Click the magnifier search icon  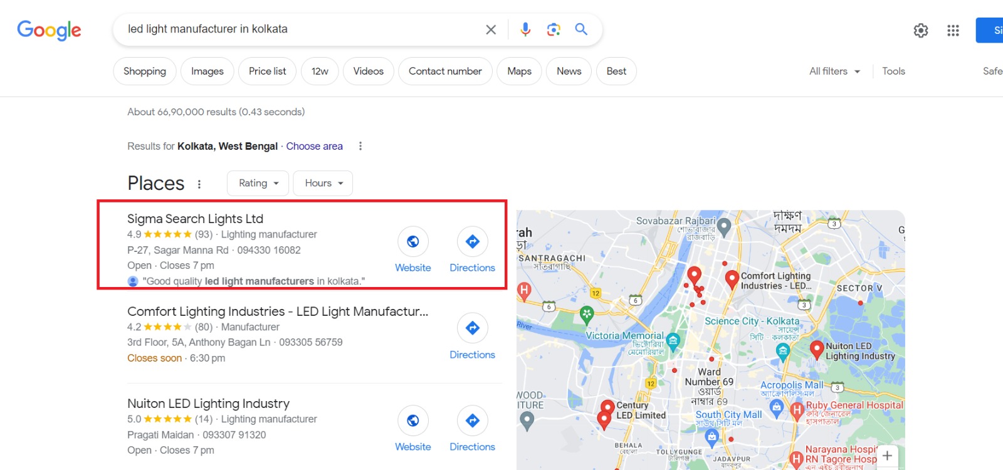click(581, 29)
